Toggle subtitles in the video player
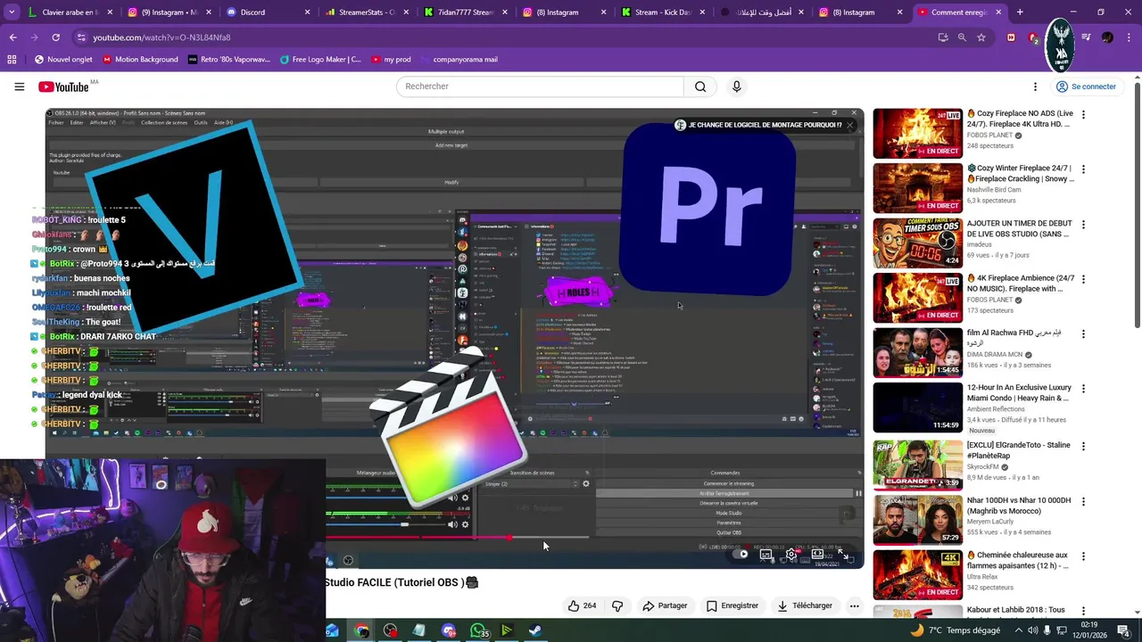This screenshot has width=1142, height=642. pyautogui.click(x=765, y=554)
